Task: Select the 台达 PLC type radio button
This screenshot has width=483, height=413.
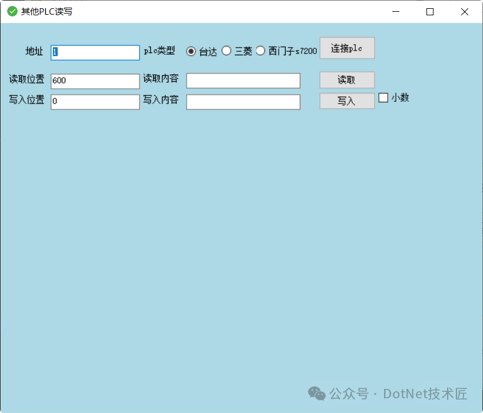Action: pos(191,51)
